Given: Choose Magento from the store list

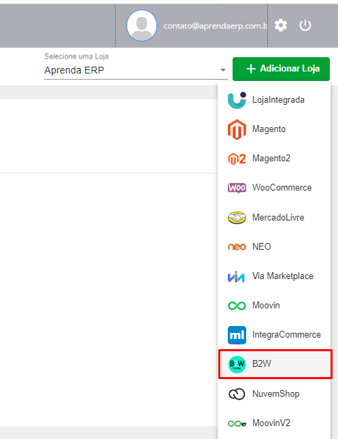Looking at the screenshot, I should click(x=274, y=129).
